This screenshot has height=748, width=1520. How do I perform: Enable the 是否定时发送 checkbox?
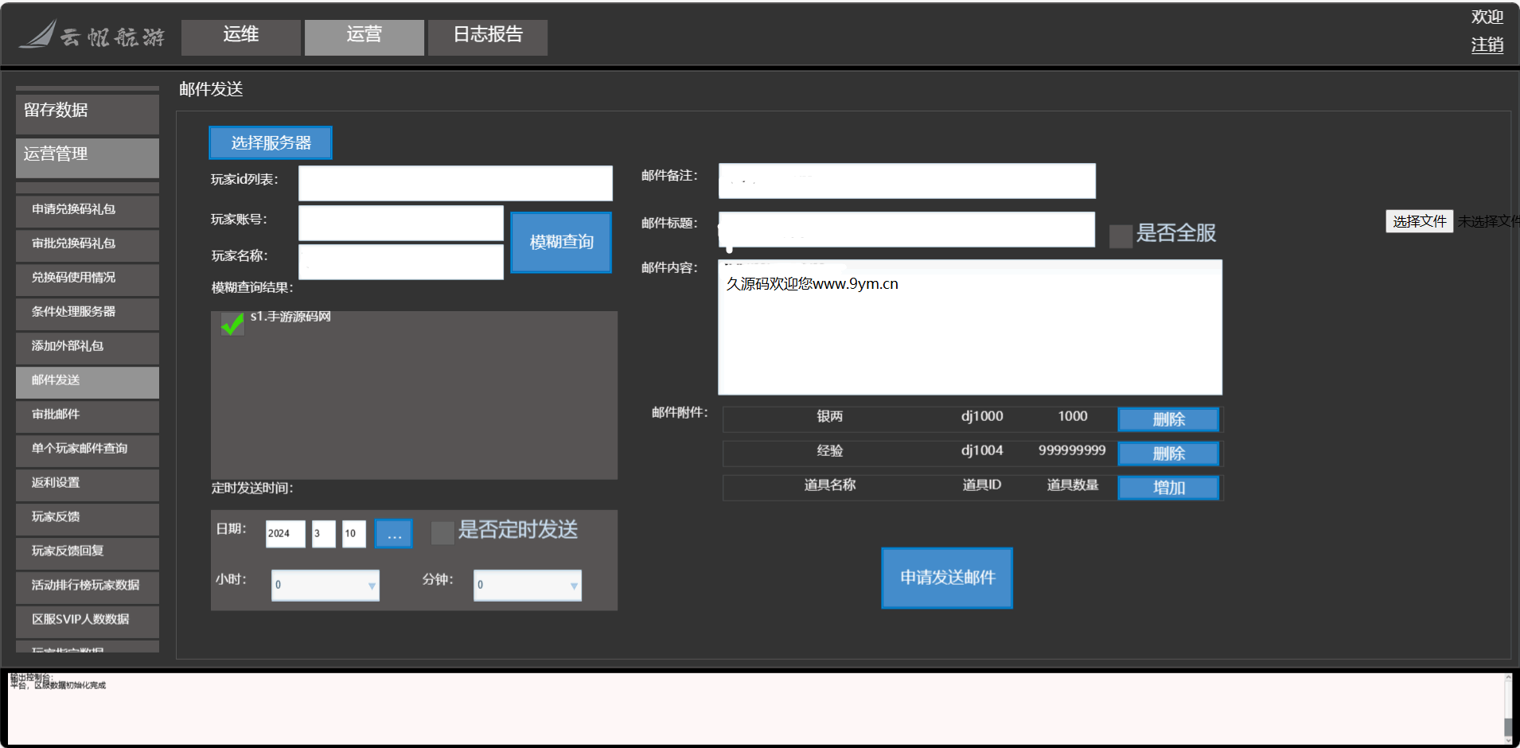442,532
